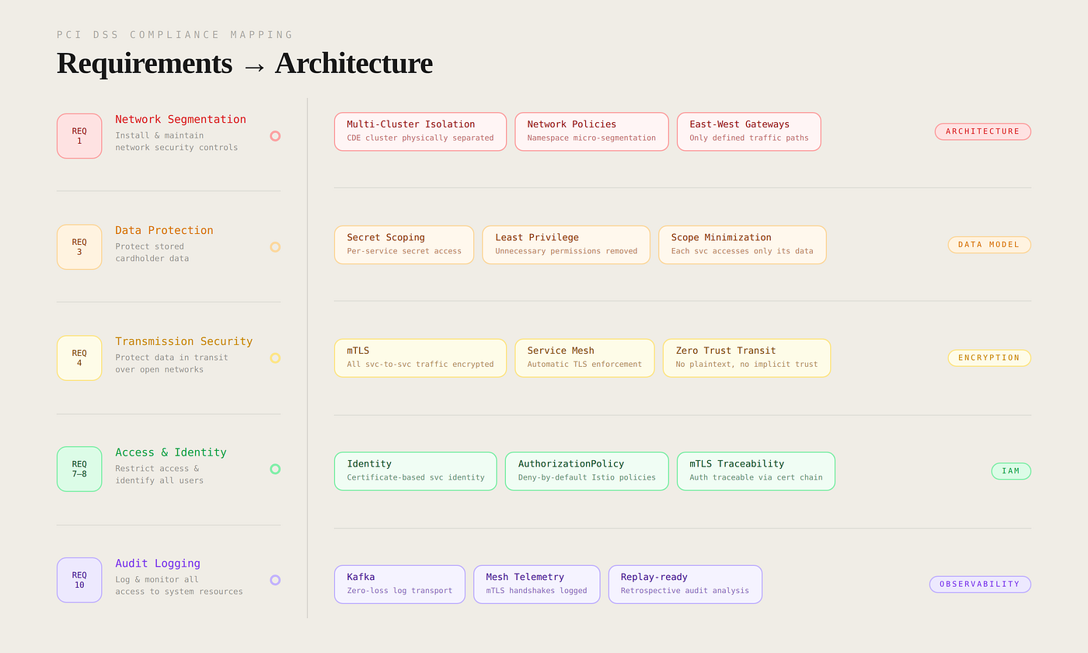
Task: Click 'Protect stored cardholder data' description
Action: 152,253
